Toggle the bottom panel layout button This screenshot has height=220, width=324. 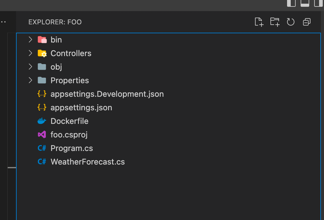click(x=305, y=3)
